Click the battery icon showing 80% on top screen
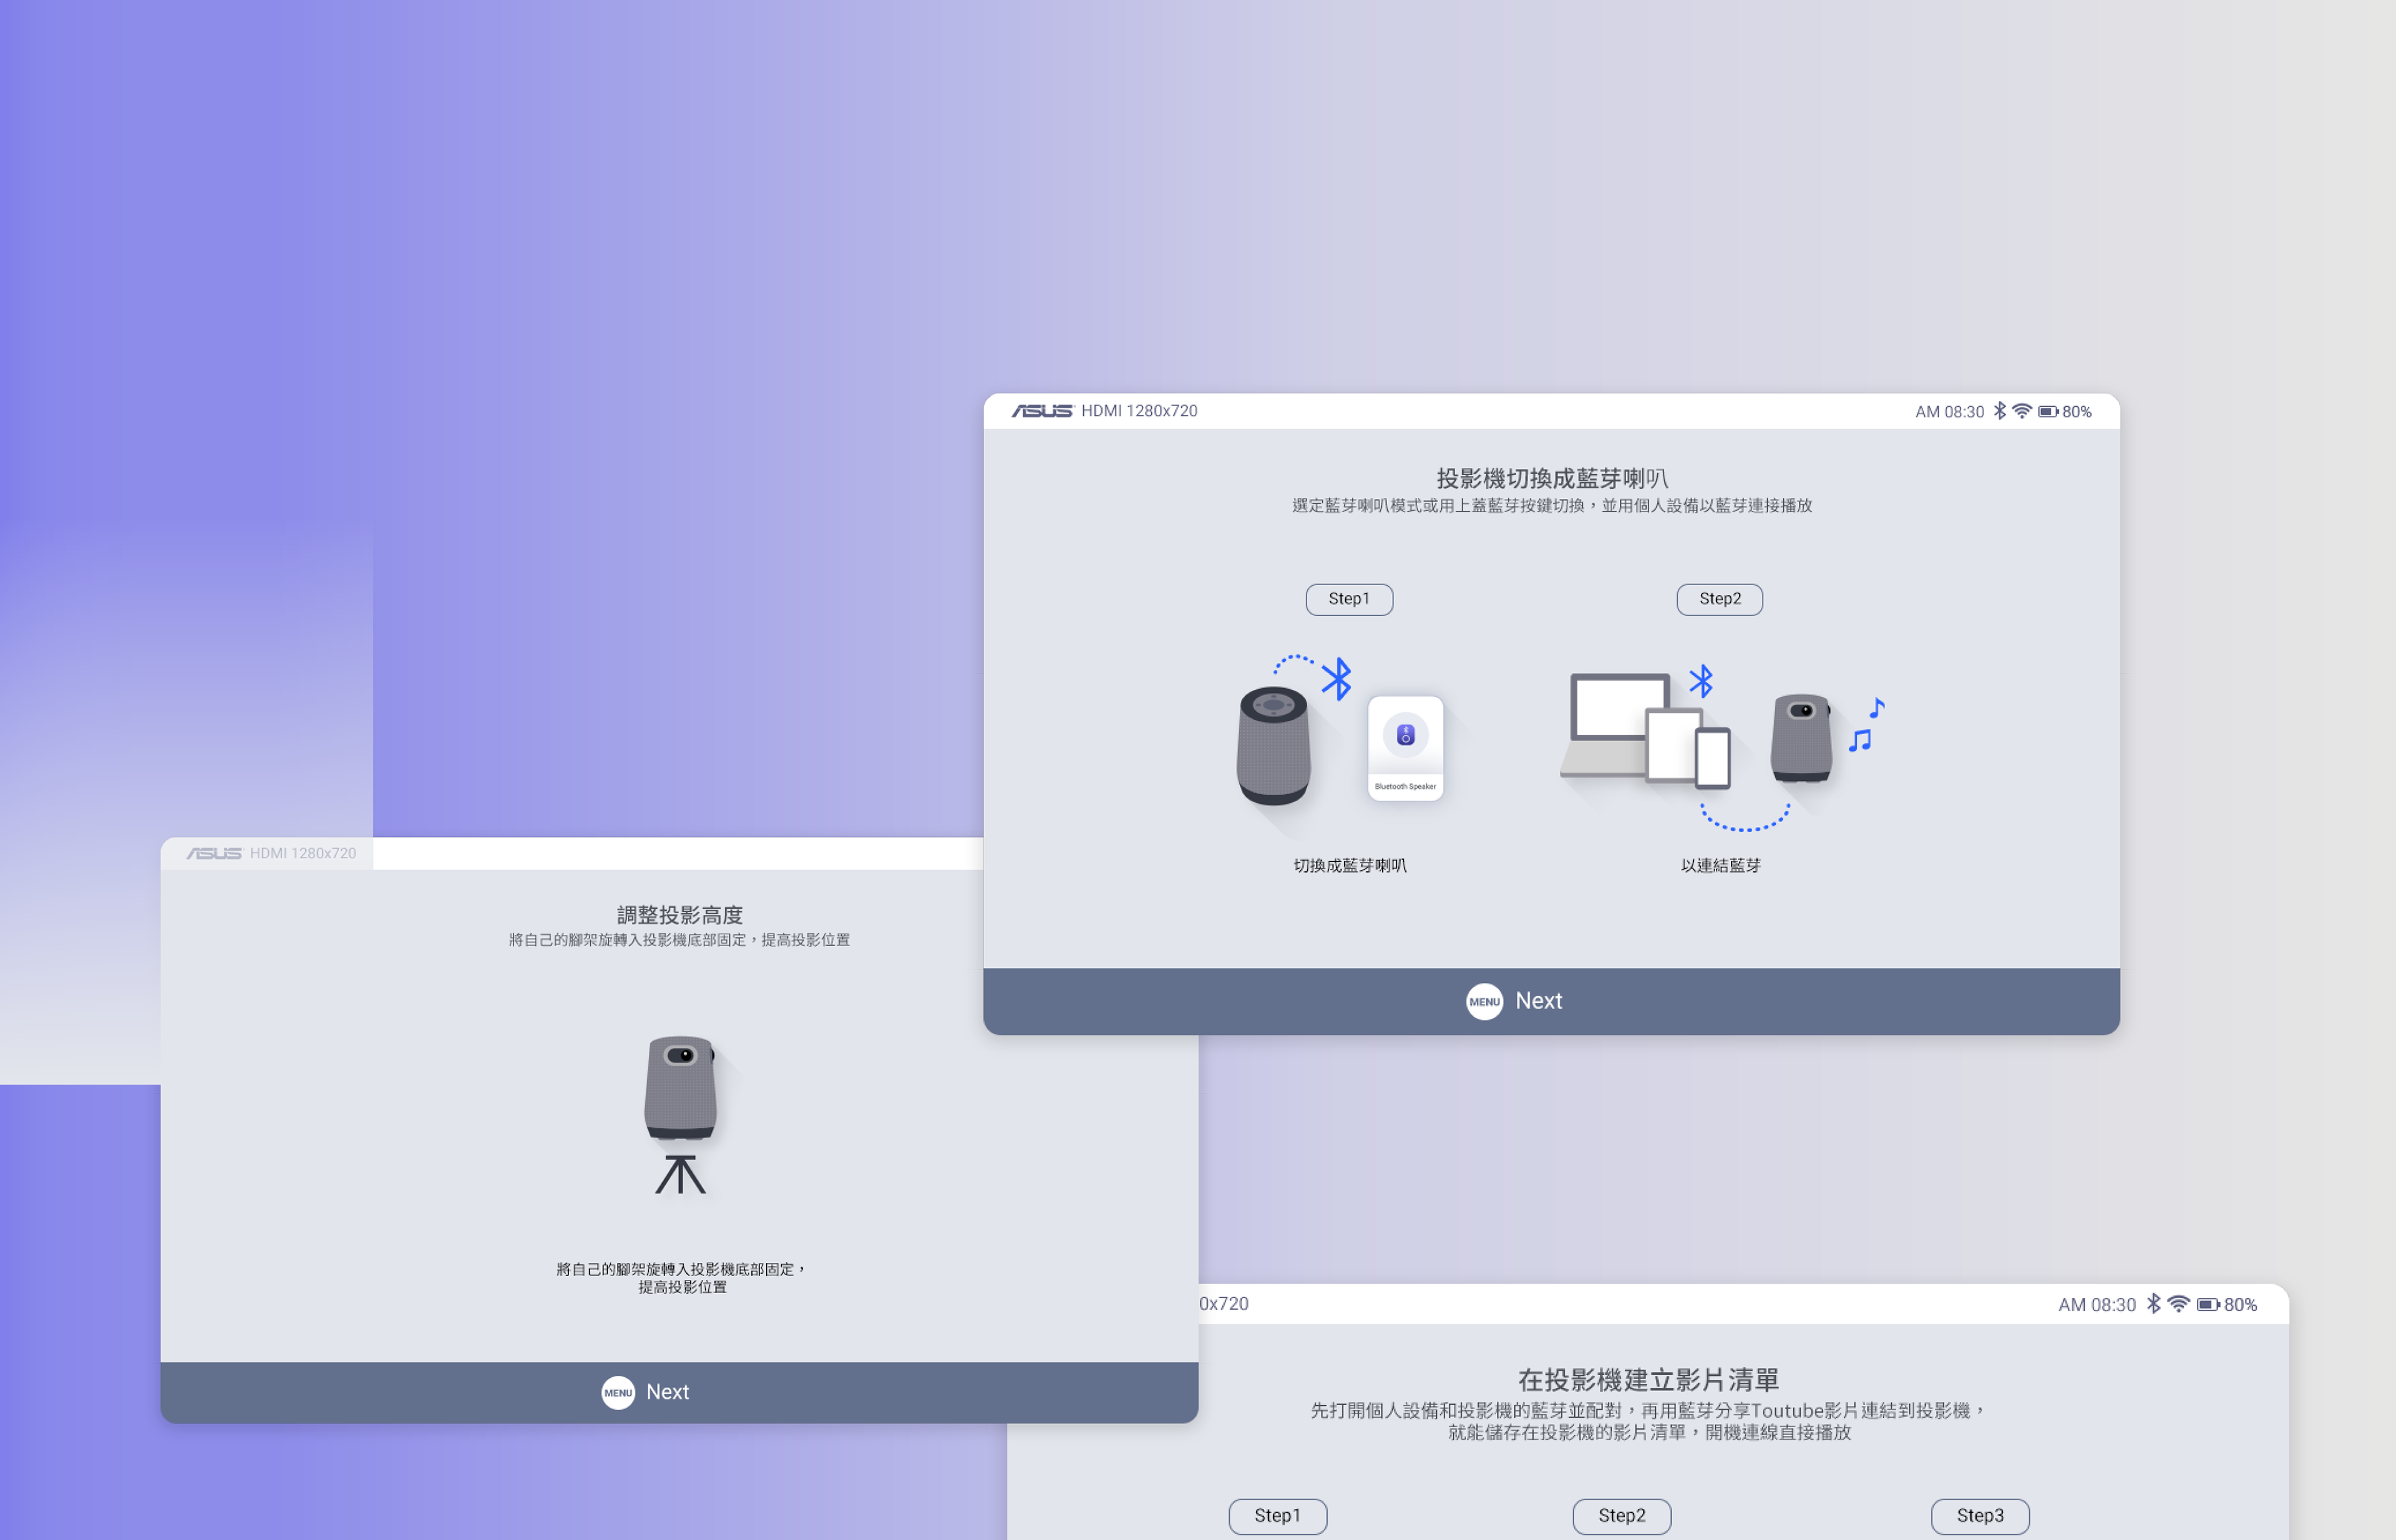 [x=2048, y=412]
